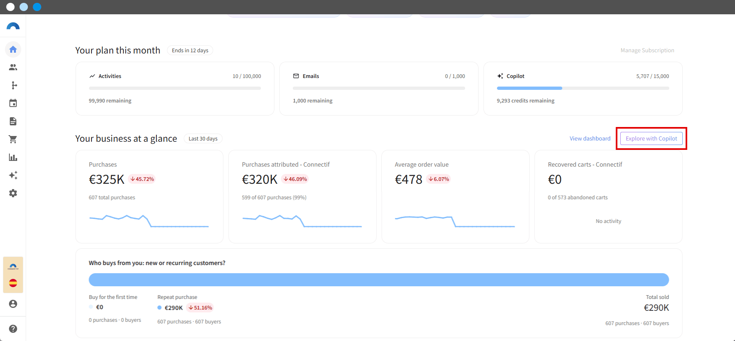Screen dimensions: 735x341
Task: Click the Emails envelope icon
Action: tap(296, 76)
